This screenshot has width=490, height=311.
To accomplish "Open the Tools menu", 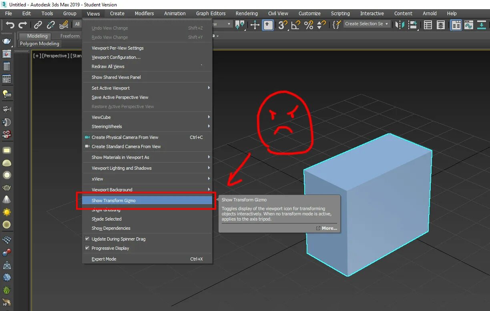I will [x=47, y=13].
